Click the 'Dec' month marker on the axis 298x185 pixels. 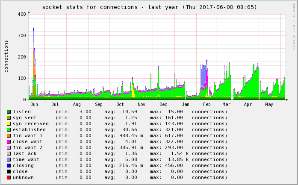pyautogui.click(x=163, y=104)
